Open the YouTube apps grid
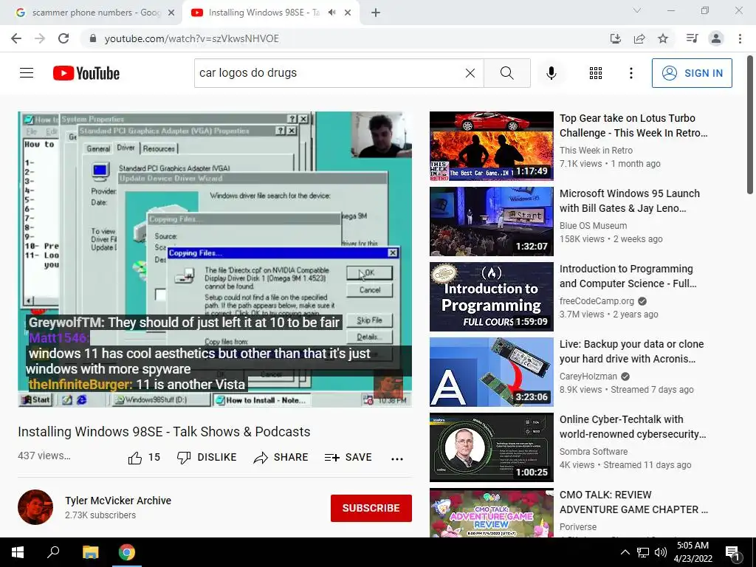Viewport: 756px width, 567px height. [596, 73]
